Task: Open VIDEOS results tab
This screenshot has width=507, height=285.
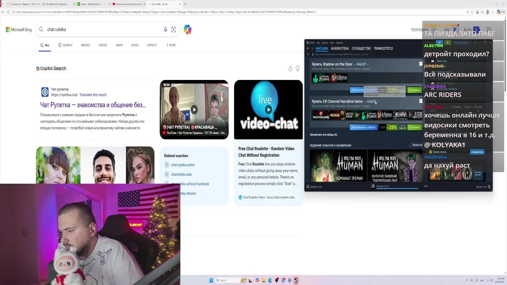Action: [103, 45]
